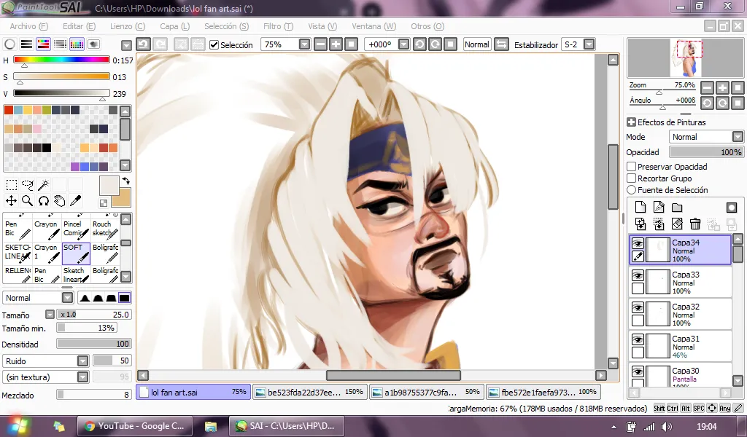Switch to a1b98755377c9fa document tab
This screenshot has width=747, height=437.
pyautogui.click(x=426, y=392)
